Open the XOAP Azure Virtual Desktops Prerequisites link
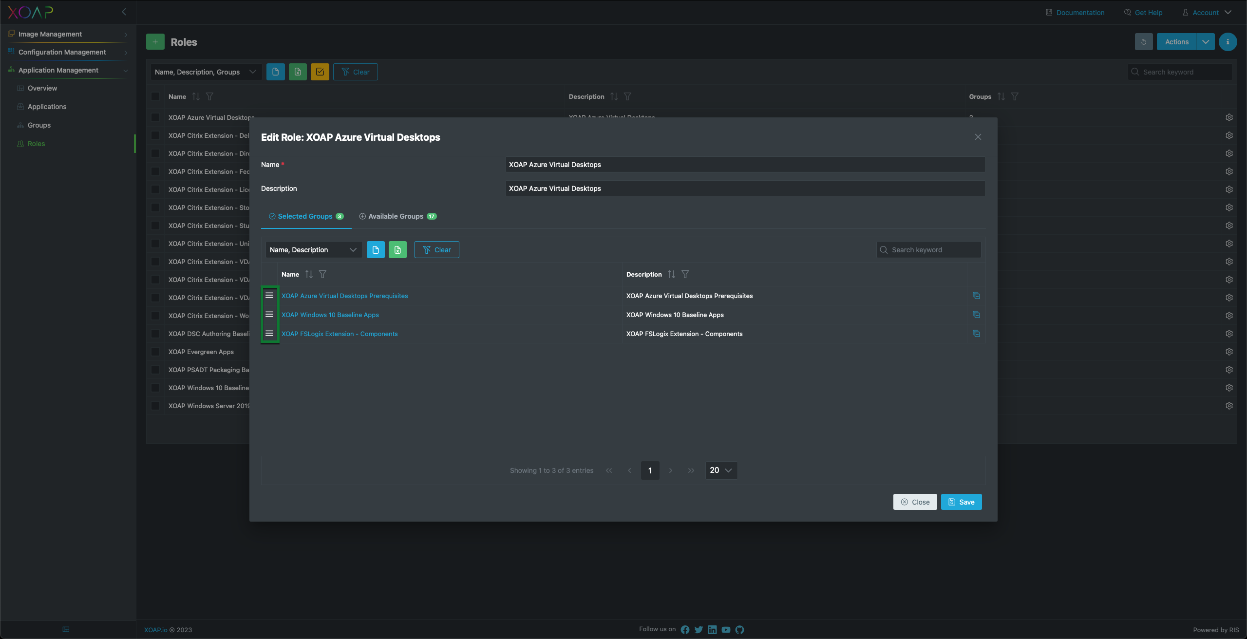This screenshot has height=639, width=1247. pyautogui.click(x=344, y=296)
